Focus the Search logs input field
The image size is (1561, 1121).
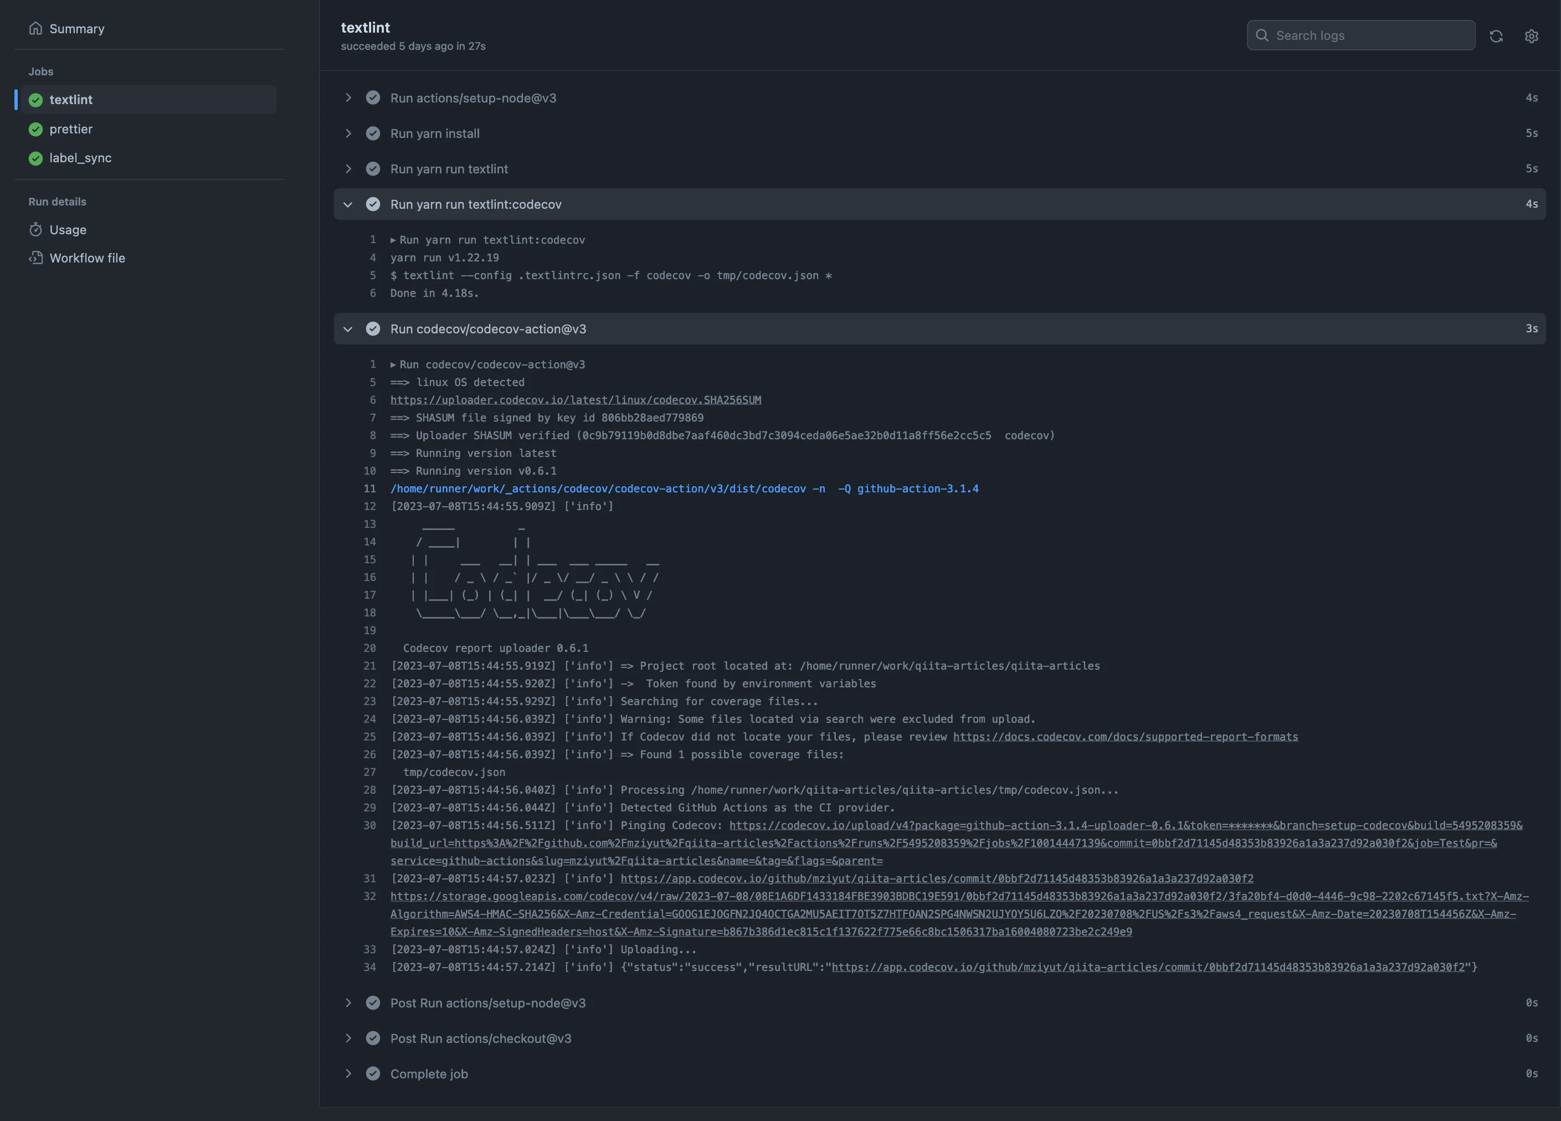1360,35
